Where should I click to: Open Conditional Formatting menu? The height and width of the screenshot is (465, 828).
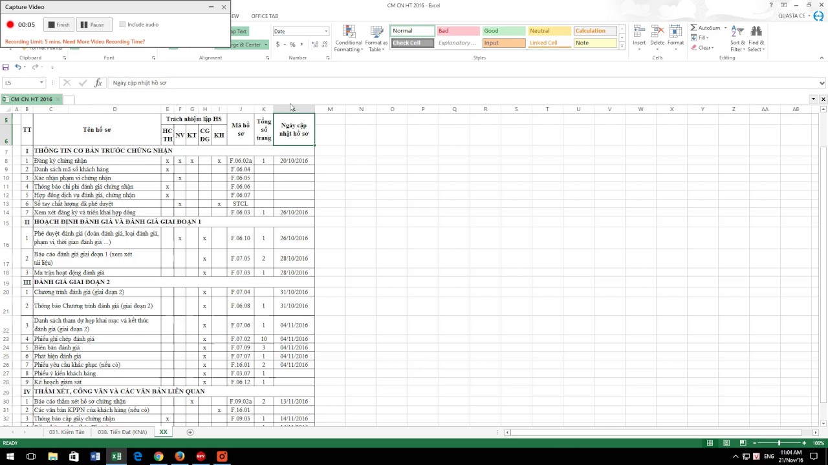pyautogui.click(x=349, y=39)
